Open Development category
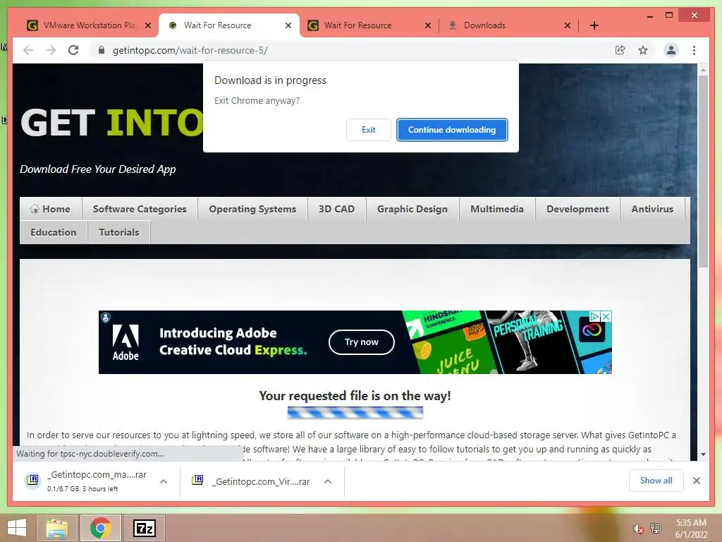The image size is (722, 542). pyautogui.click(x=577, y=209)
